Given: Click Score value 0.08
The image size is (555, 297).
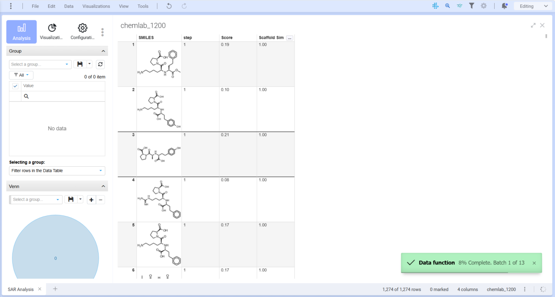Looking at the screenshot, I should click(225, 180).
